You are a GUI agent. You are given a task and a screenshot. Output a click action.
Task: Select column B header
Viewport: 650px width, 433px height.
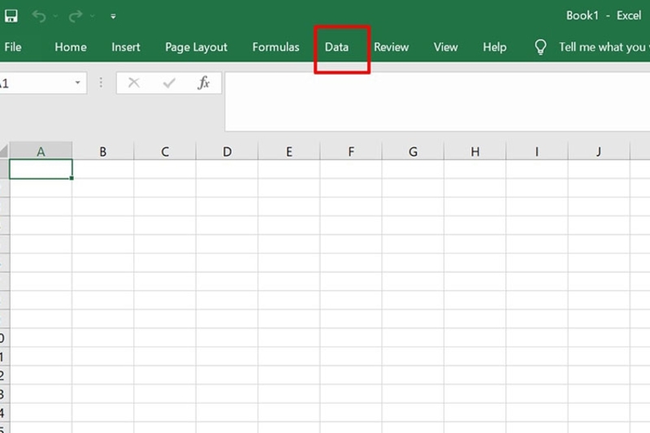click(103, 151)
